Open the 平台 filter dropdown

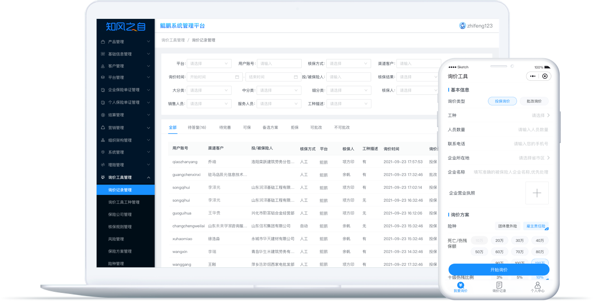209,64
